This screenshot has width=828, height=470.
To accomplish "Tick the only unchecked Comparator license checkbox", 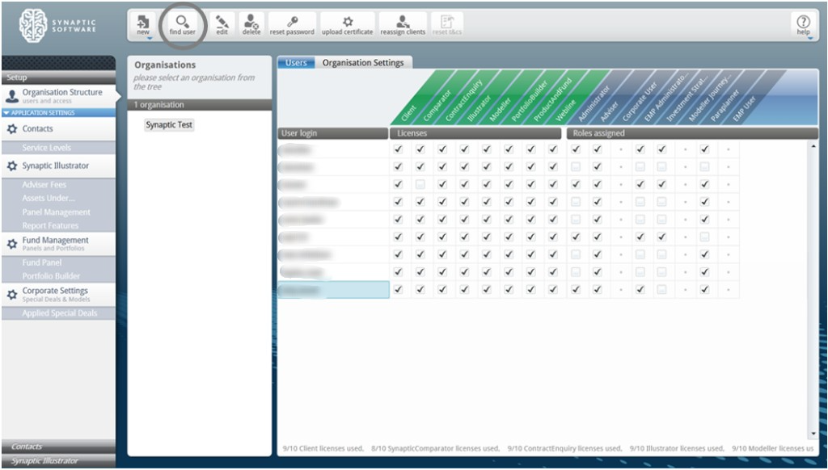I will (x=420, y=184).
